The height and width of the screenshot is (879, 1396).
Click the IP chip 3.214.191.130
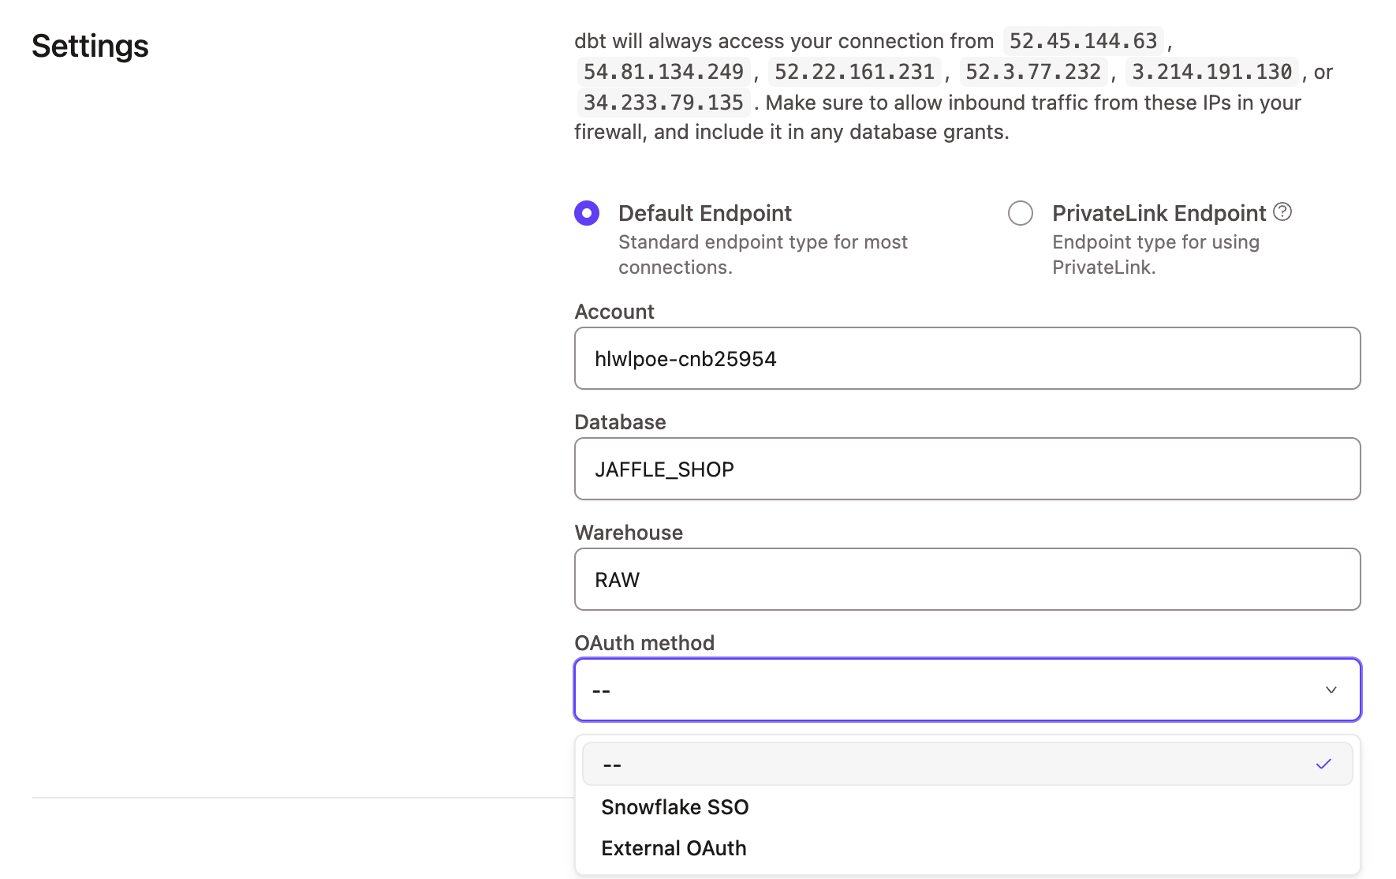1211,71
